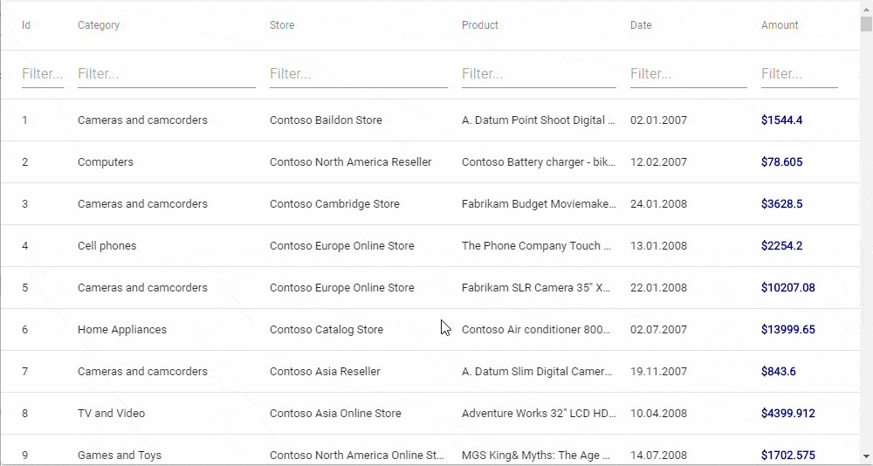Click the 10.04.2008 date cell
This screenshot has height=466, width=873.
click(x=658, y=414)
